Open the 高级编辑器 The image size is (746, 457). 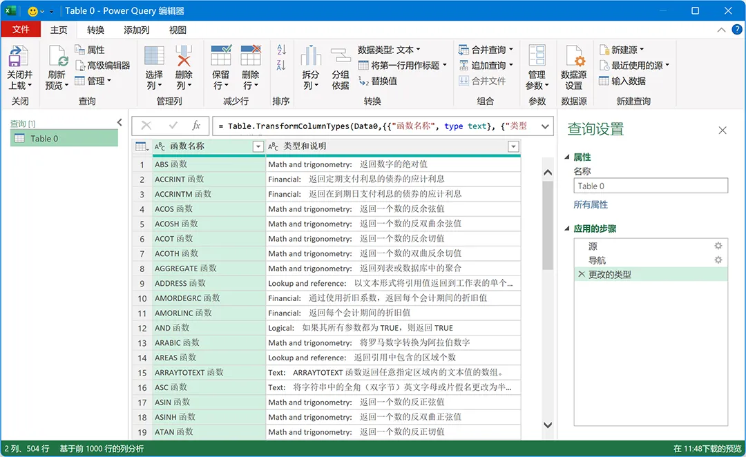[102, 65]
